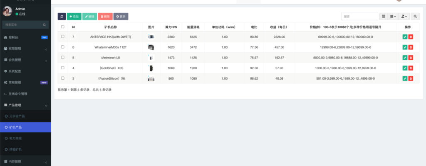The image size is (426, 166).
Task: Click the ANTSPACE HK3 product thumbnail
Action: pyautogui.click(x=151, y=37)
